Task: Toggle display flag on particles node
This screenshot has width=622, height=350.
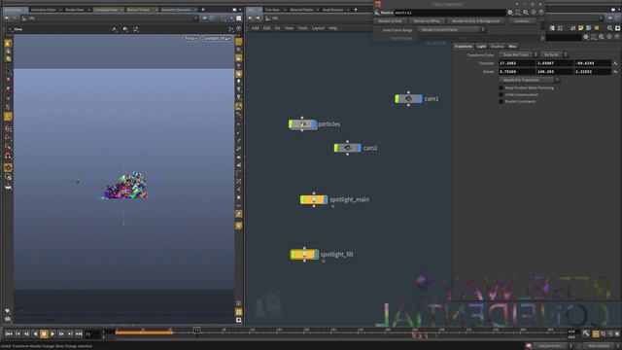Action: coord(314,124)
